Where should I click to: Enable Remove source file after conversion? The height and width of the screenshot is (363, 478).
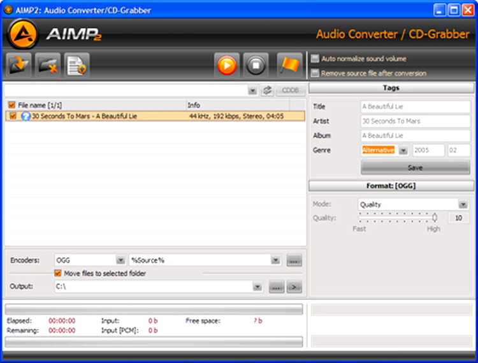pyautogui.click(x=315, y=73)
